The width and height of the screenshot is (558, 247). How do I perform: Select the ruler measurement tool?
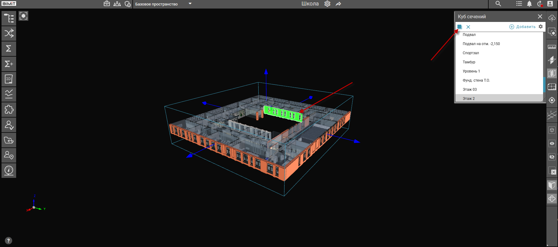point(552,47)
